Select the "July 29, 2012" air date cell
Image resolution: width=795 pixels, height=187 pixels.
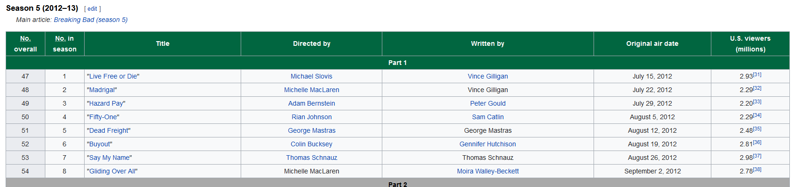pos(652,103)
